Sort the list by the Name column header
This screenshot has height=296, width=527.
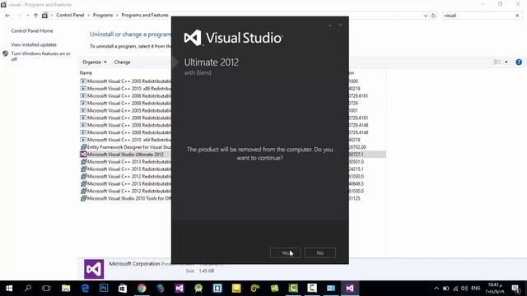pyautogui.click(x=86, y=73)
